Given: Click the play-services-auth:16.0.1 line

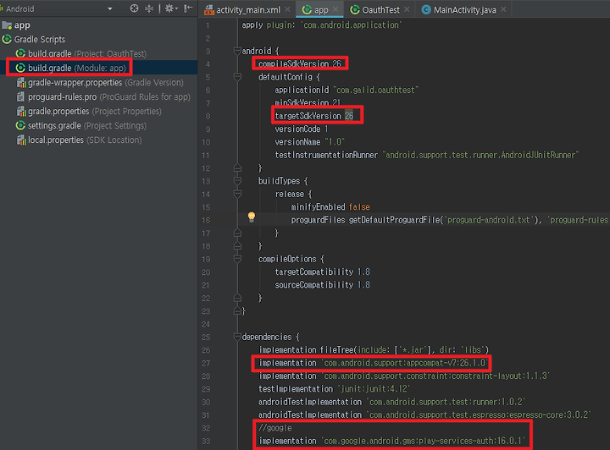Looking at the screenshot, I should click(391, 441).
